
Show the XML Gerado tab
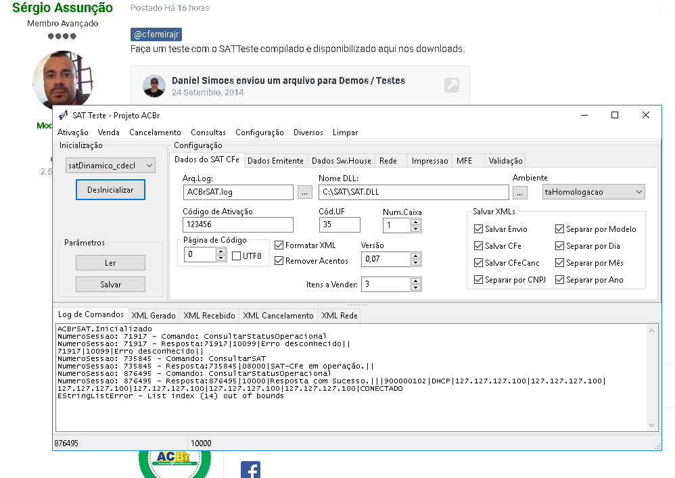coord(154,316)
